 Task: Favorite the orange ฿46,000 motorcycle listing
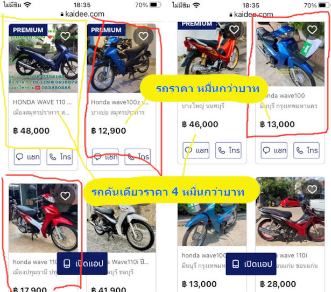[x=234, y=30]
